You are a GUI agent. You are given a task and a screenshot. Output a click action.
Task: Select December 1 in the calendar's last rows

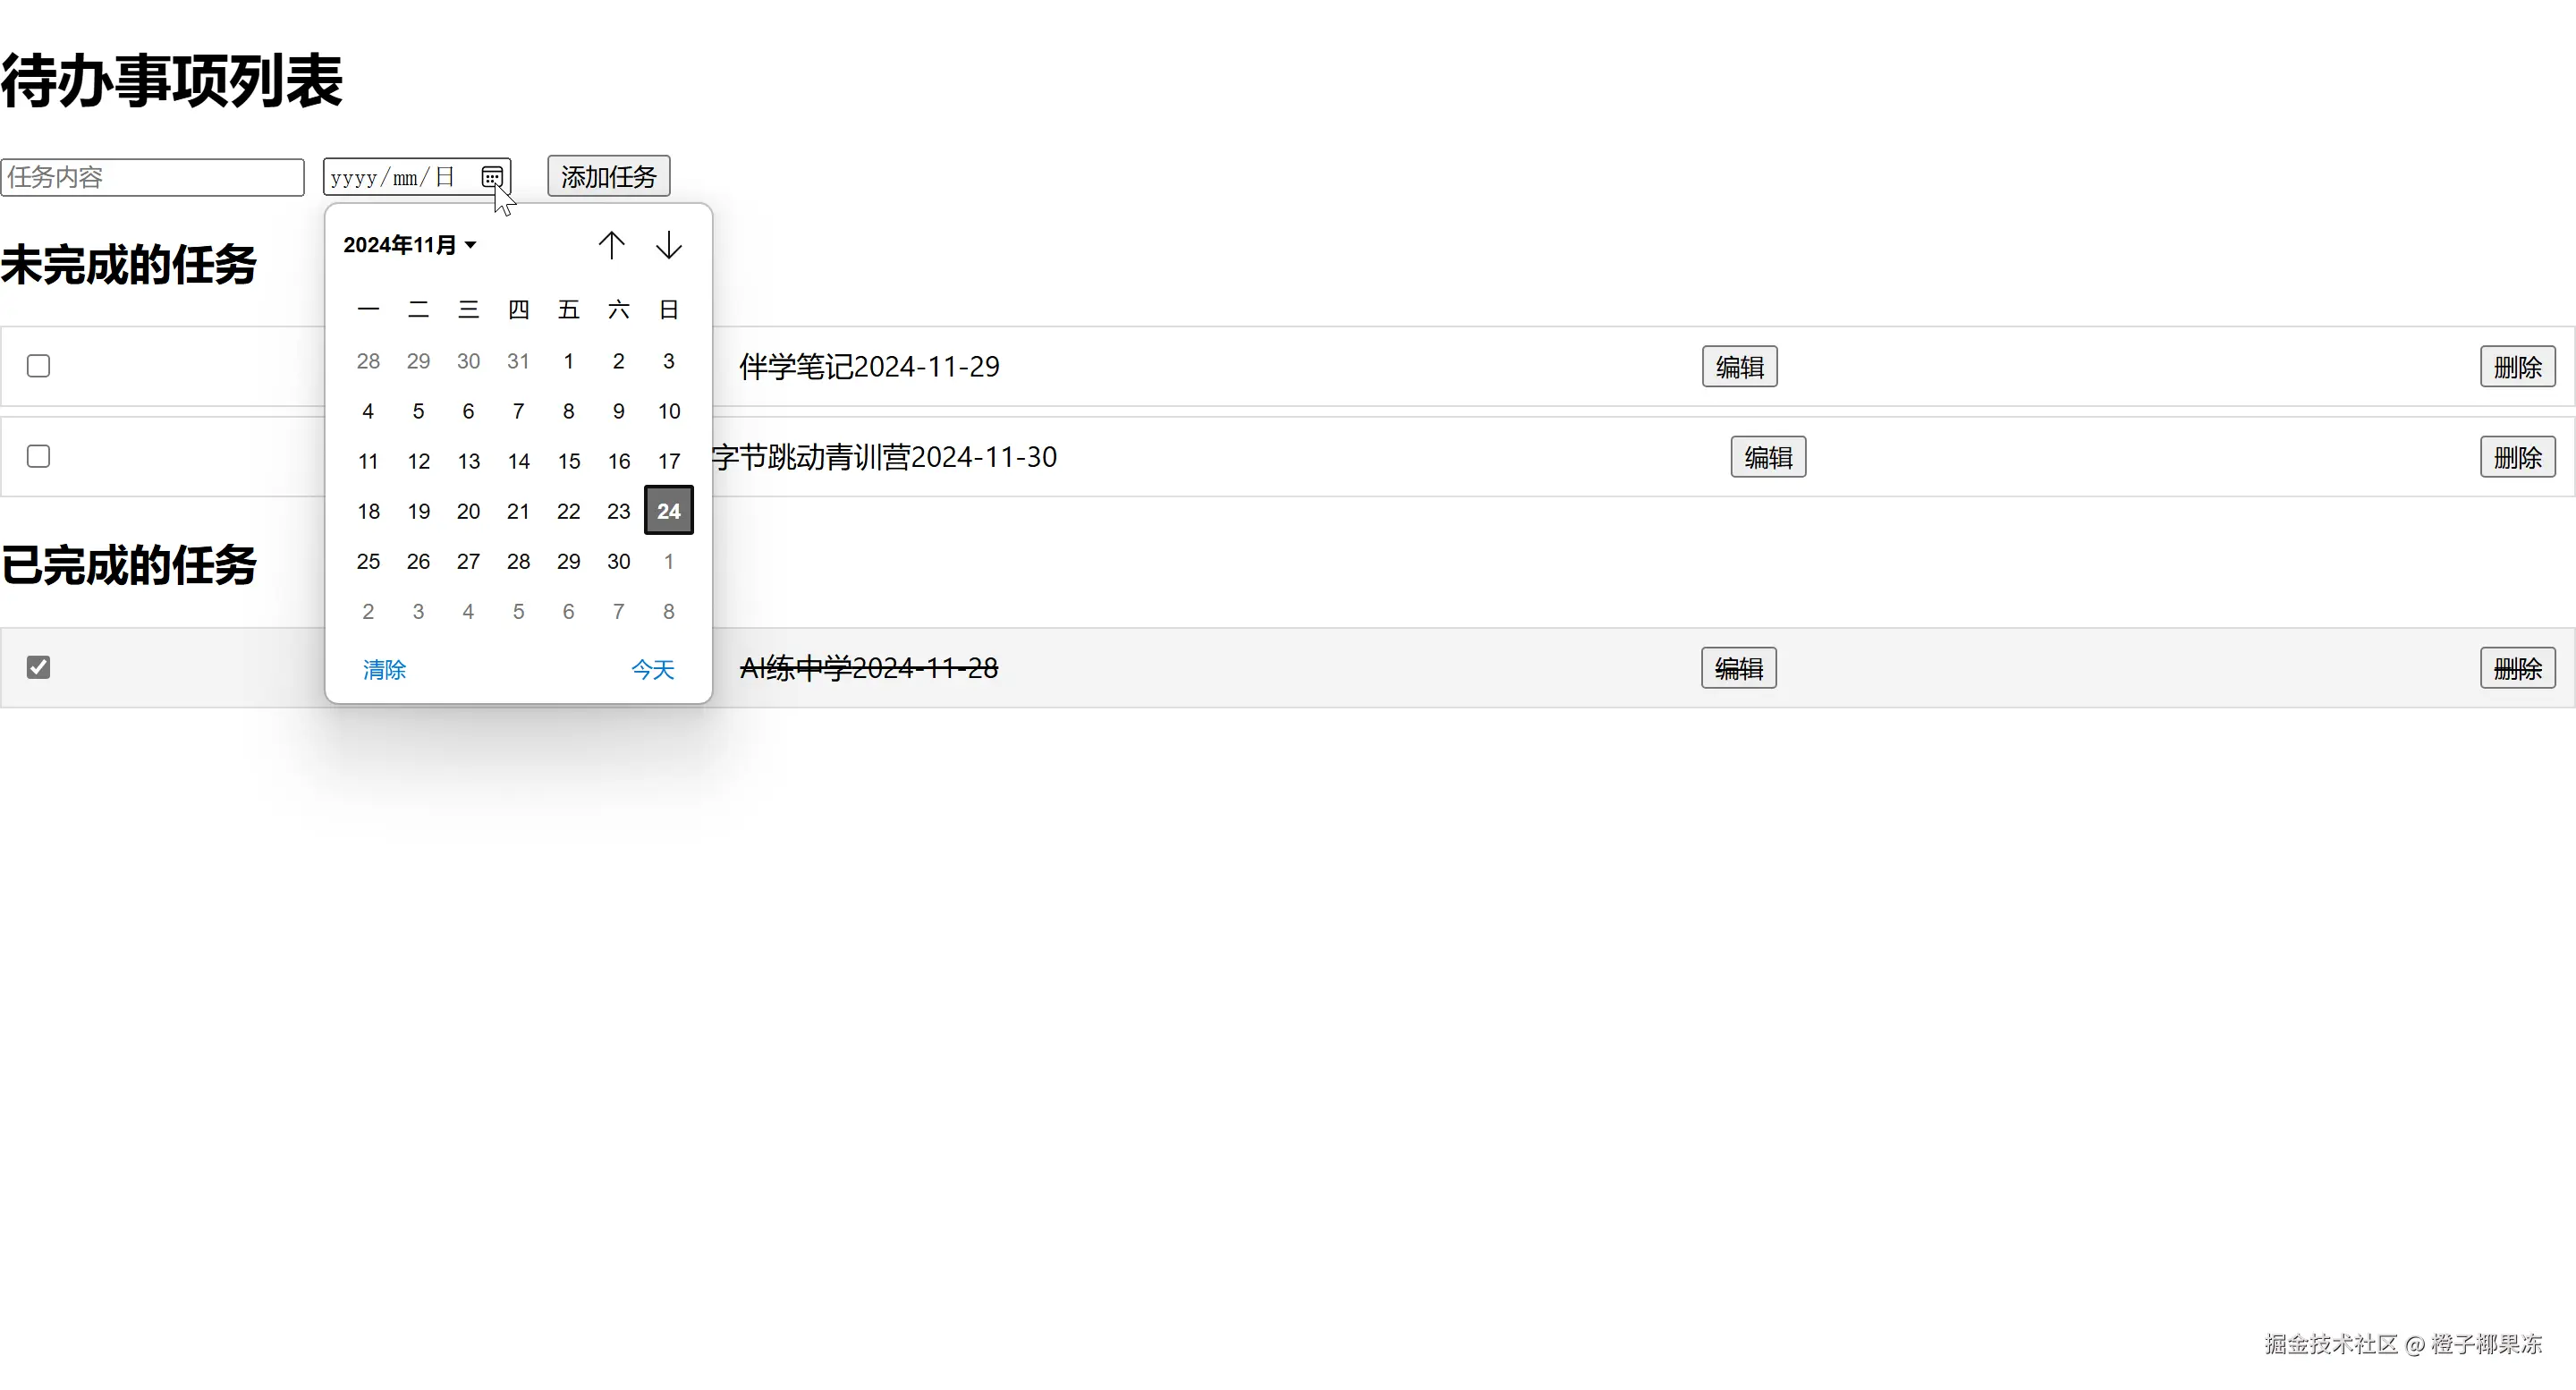(x=668, y=561)
